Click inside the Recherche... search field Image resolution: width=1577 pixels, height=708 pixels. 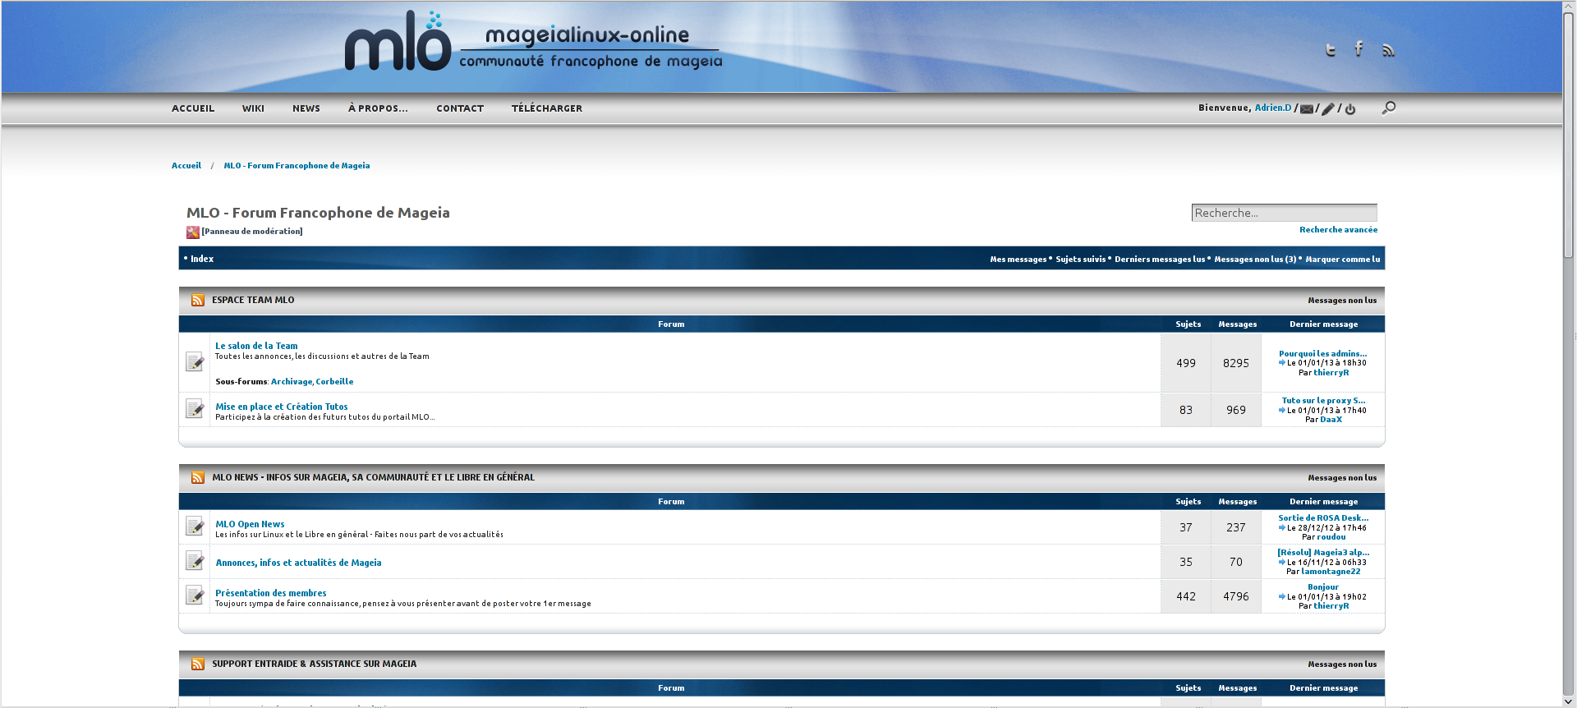point(1284,213)
